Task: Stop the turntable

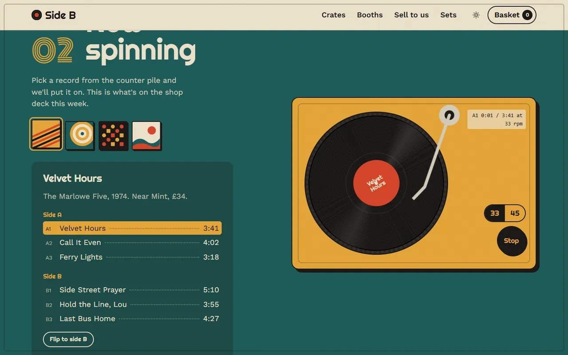Action: click(512, 241)
